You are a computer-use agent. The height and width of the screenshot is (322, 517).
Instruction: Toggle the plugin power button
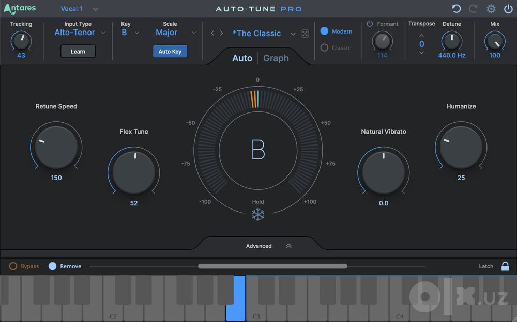508,9
